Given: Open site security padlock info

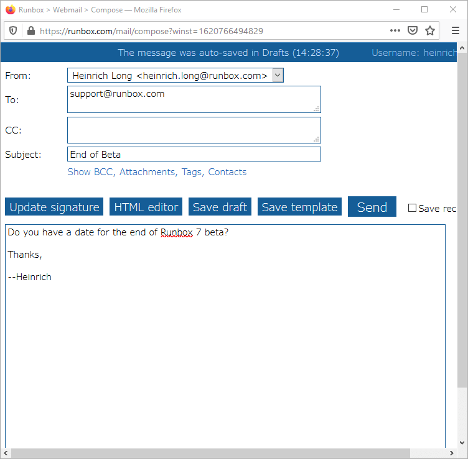Looking at the screenshot, I should pos(31,30).
